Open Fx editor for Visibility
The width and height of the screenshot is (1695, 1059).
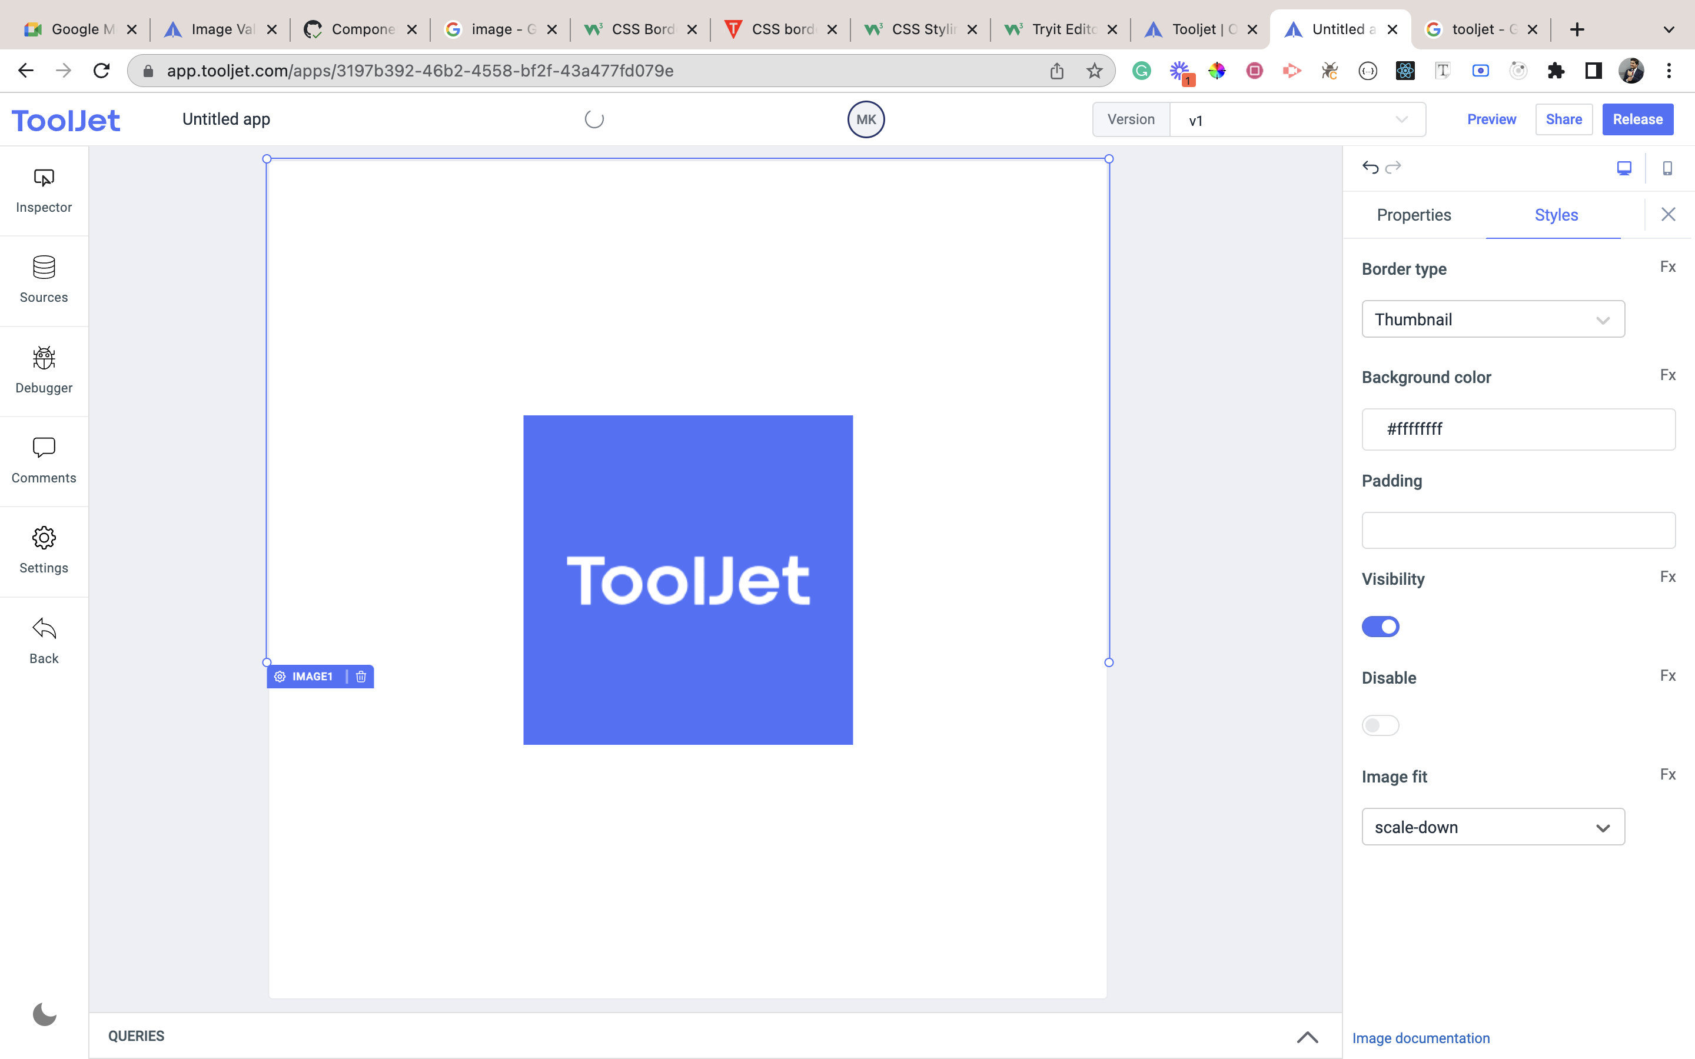1668,577
